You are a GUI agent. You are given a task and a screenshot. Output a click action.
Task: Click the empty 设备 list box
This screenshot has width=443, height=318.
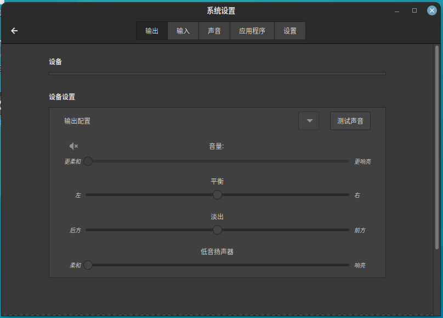(217, 74)
